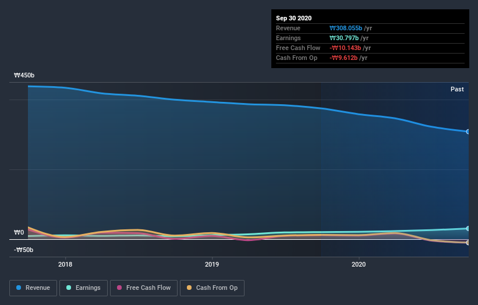
Task: Click the ₩0 y-axis label
Action: coord(19,232)
